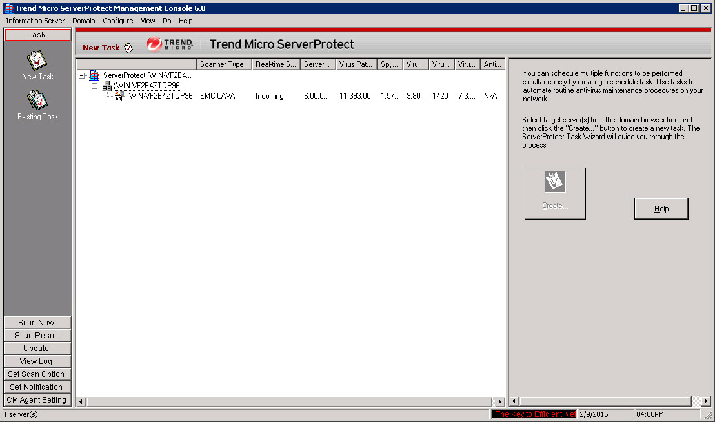The height and width of the screenshot is (422, 715).
Task: Click the Help button in right panel
Action: 661,209
